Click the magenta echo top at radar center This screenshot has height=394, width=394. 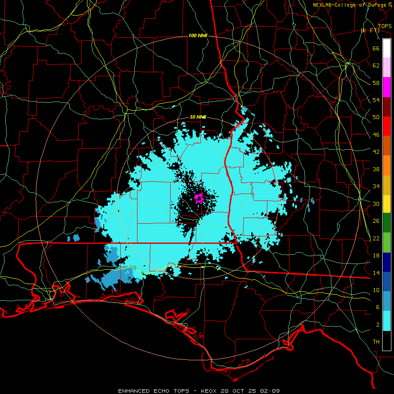pyautogui.click(x=199, y=198)
